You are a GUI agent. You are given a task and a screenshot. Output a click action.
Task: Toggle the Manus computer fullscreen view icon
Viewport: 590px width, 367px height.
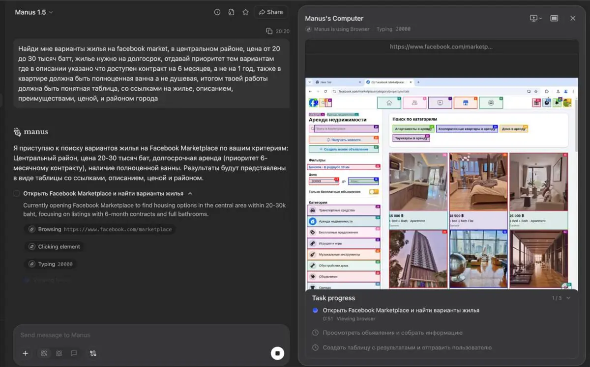(554, 18)
